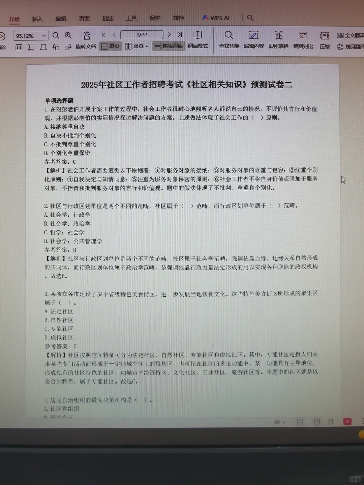Viewport: 364px width, 485px height.
Task: Go to the previous page
Action: [x=115, y=35]
